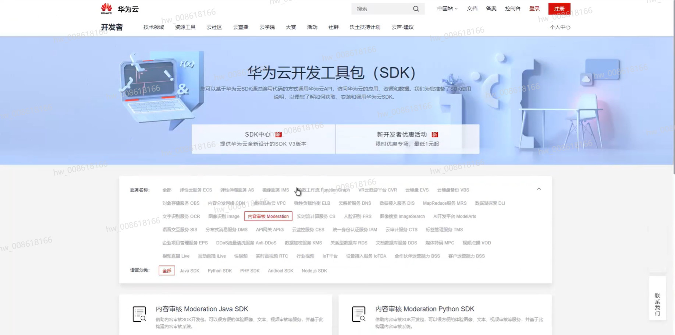Open the 社群 menu
This screenshot has width=675, height=335.
tap(333, 27)
